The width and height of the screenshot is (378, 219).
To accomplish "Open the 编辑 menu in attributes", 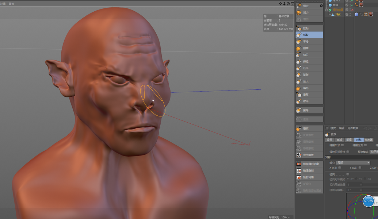I will [x=341, y=128].
